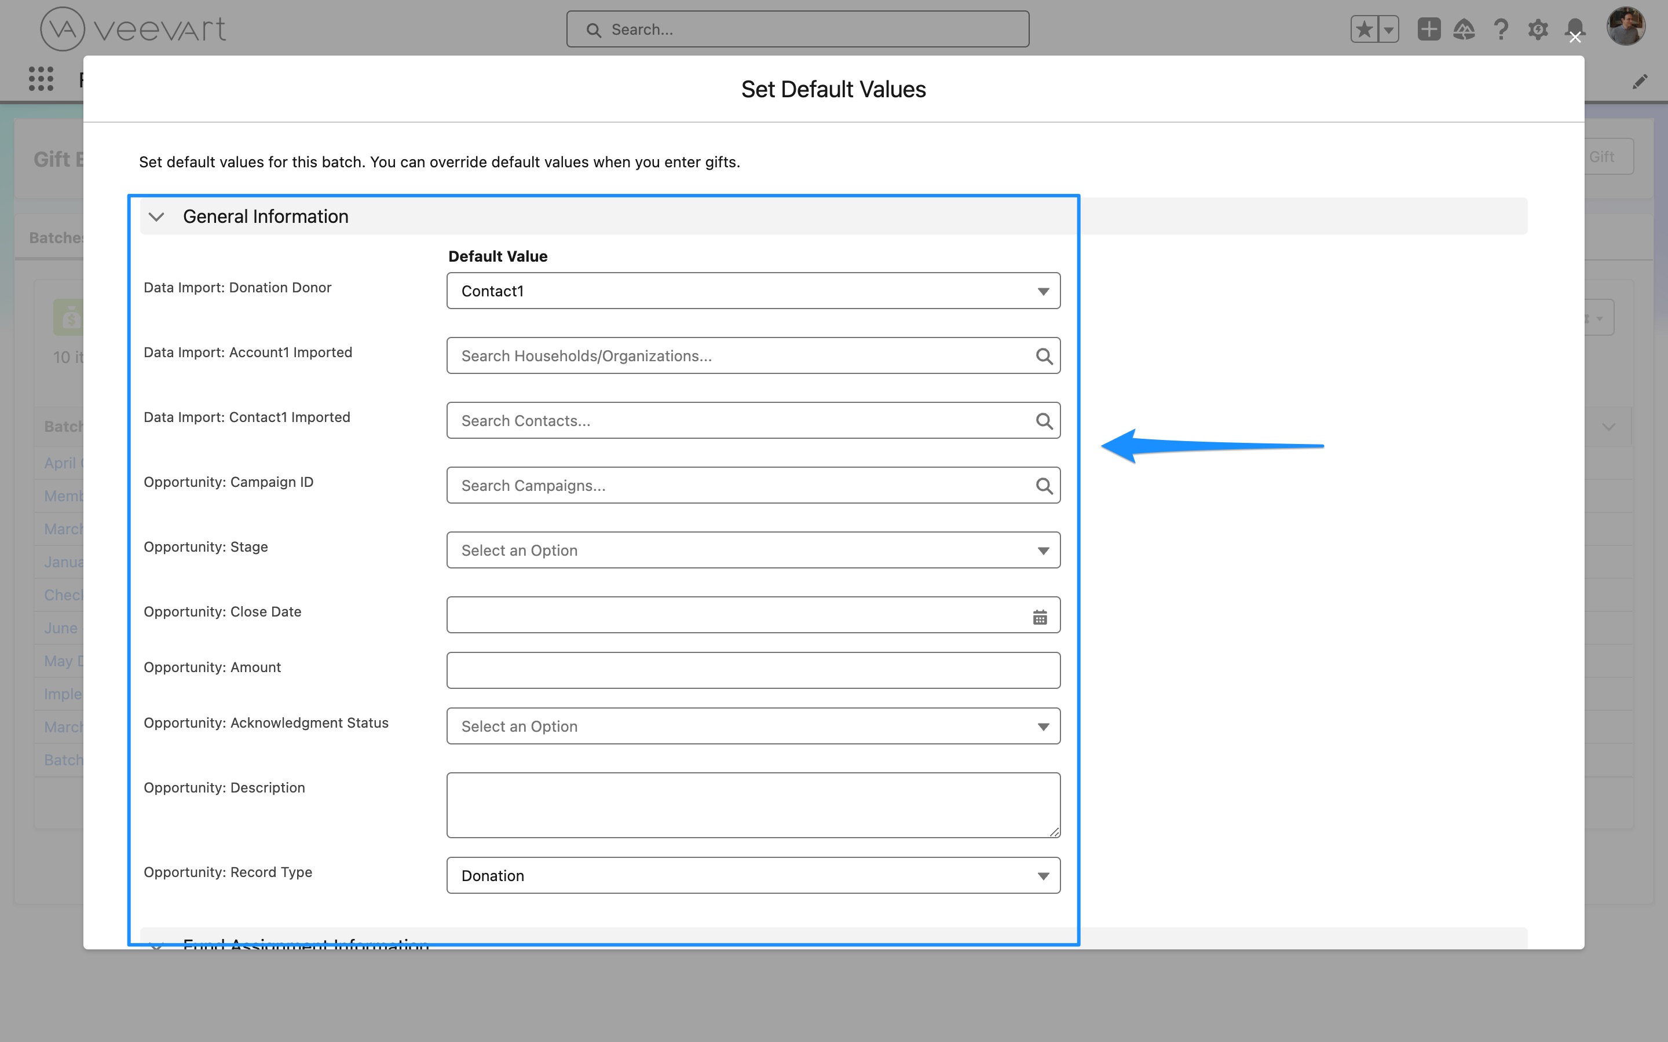Click the inline edit pencil icon
Image resolution: width=1668 pixels, height=1042 pixels.
point(1640,81)
